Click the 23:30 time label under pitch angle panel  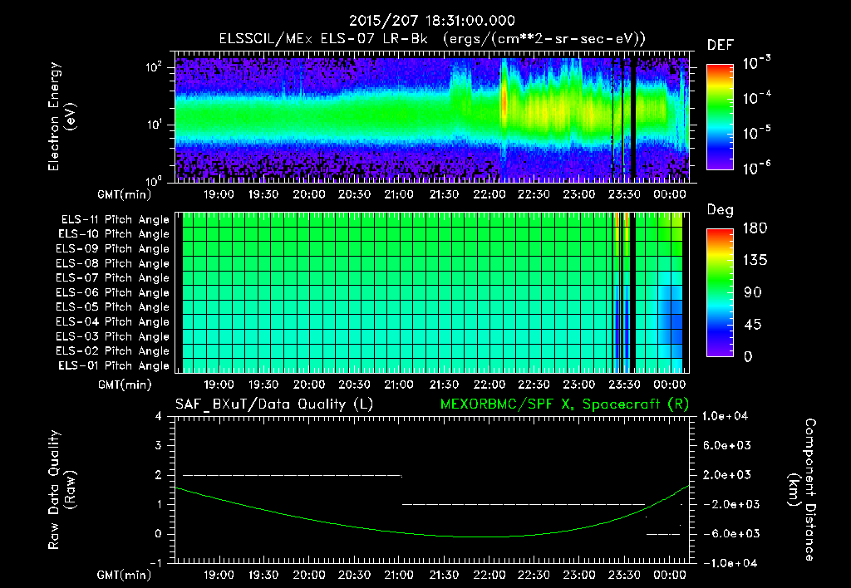[x=624, y=385]
